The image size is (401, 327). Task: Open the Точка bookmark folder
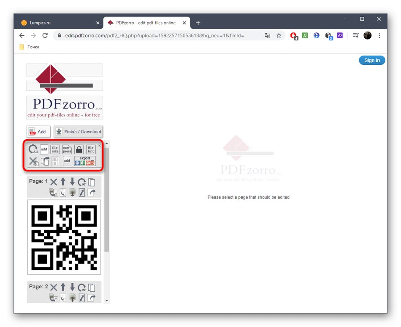click(x=30, y=47)
